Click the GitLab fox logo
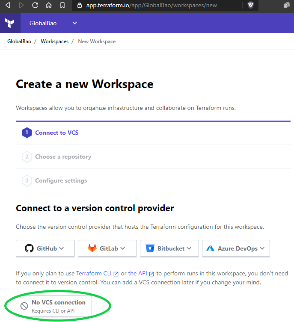The width and height of the screenshot is (294, 322). 92,248
